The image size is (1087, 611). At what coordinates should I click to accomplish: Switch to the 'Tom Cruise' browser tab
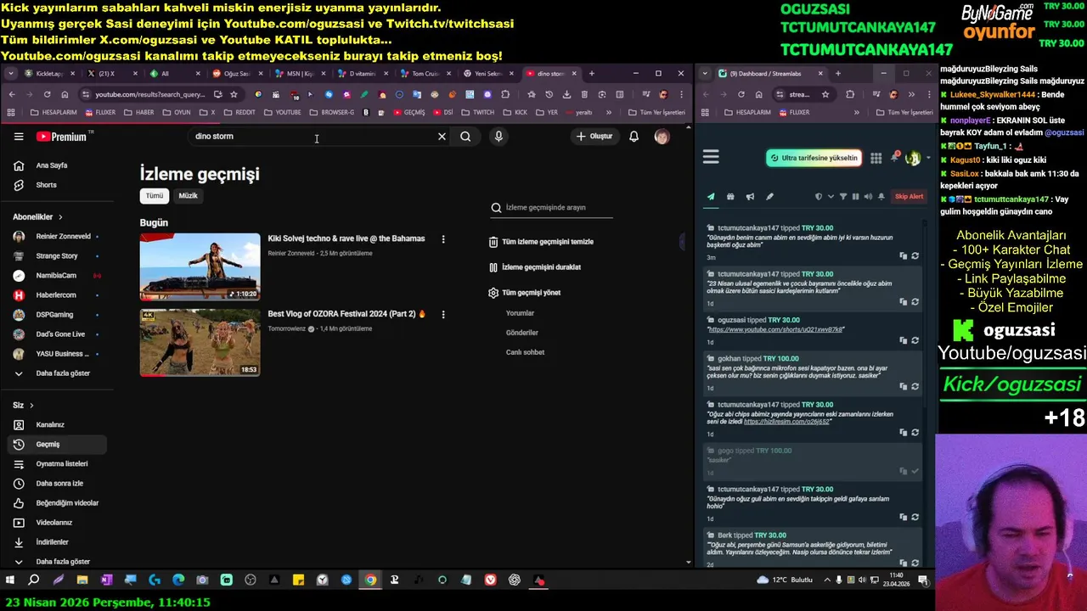(425, 74)
